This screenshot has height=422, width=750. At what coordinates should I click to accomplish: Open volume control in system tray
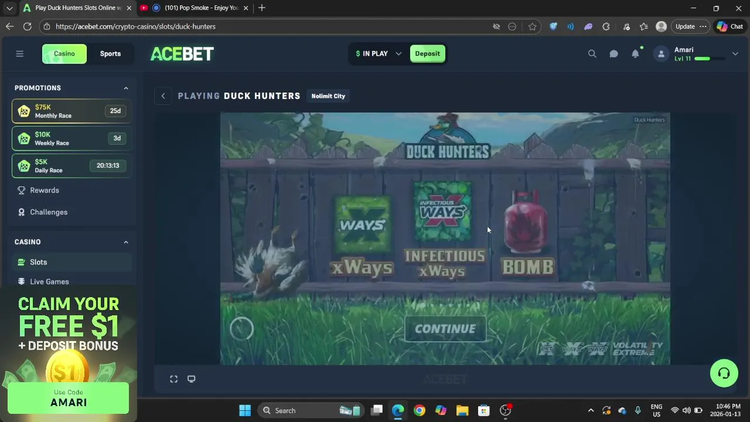coord(686,410)
